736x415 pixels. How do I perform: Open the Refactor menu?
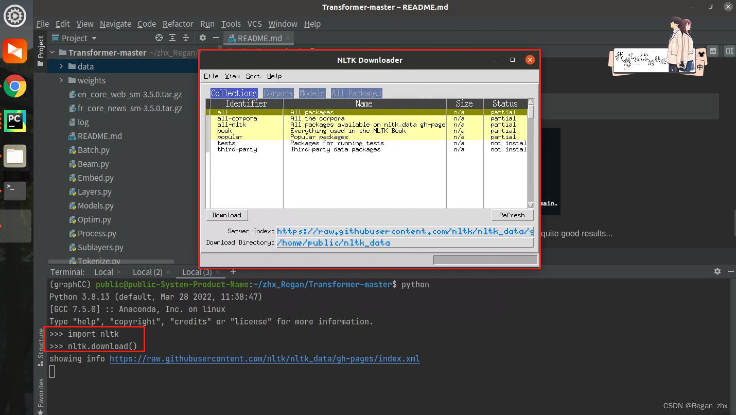178,24
